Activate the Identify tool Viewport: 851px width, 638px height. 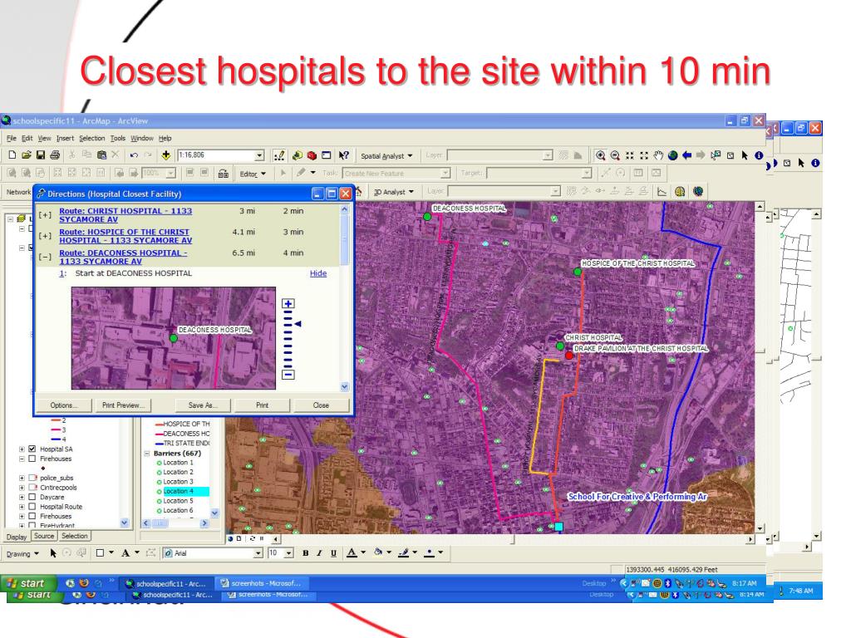pos(759,155)
